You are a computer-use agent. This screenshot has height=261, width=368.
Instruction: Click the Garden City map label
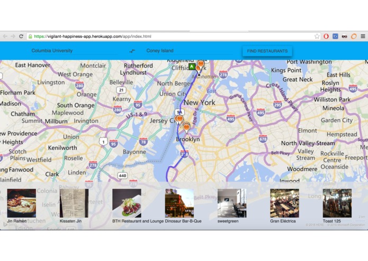pos(337,120)
